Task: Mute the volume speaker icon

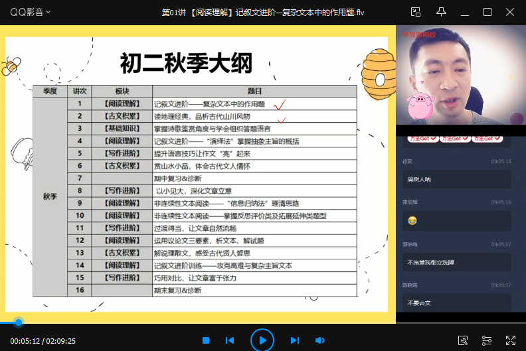Action: pyautogui.click(x=319, y=340)
